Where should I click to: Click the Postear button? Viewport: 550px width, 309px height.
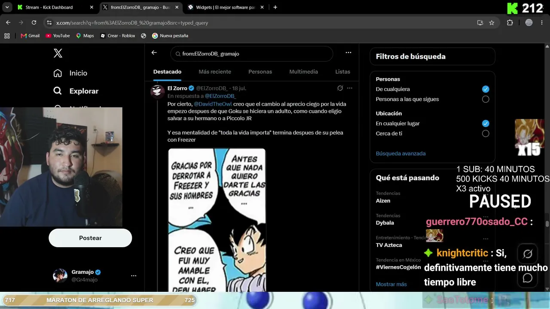[90, 238]
